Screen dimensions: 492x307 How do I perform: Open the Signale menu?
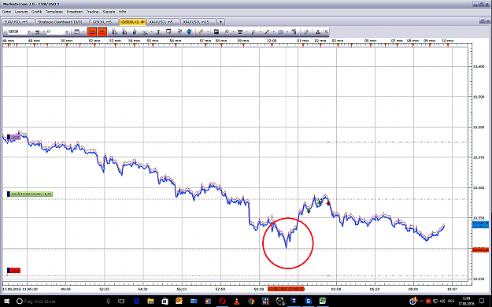(109, 12)
